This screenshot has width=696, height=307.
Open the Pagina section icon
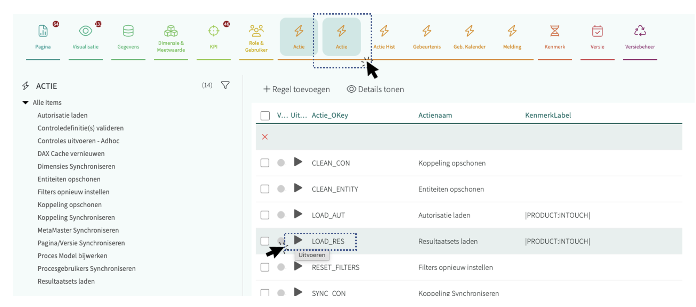(x=43, y=31)
